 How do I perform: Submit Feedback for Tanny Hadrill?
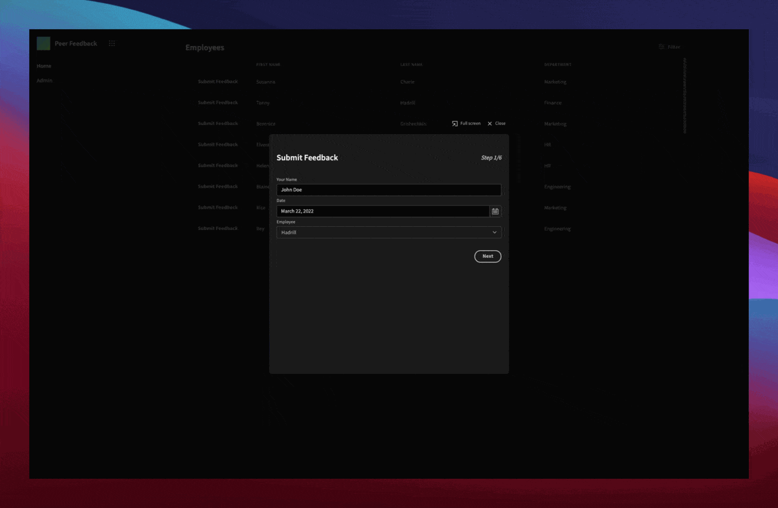click(218, 102)
